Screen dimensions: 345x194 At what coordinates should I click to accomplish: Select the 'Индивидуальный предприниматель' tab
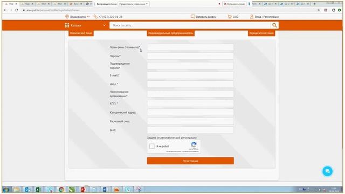tap(170, 33)
